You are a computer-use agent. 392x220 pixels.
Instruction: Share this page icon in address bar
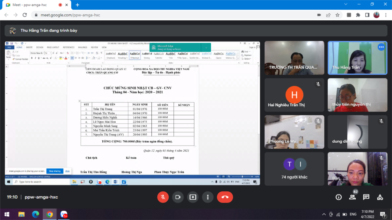[x=328, y=15]
